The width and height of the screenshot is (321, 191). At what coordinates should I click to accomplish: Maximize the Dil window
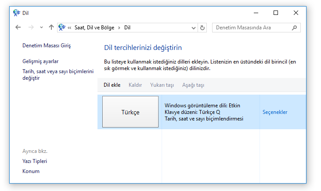[276, 13]
